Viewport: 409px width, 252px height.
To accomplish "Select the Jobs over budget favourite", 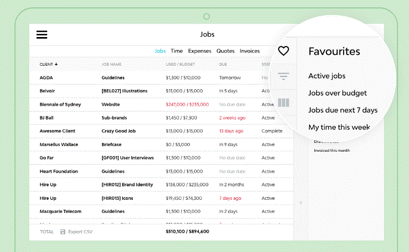I will pos(337,93).
